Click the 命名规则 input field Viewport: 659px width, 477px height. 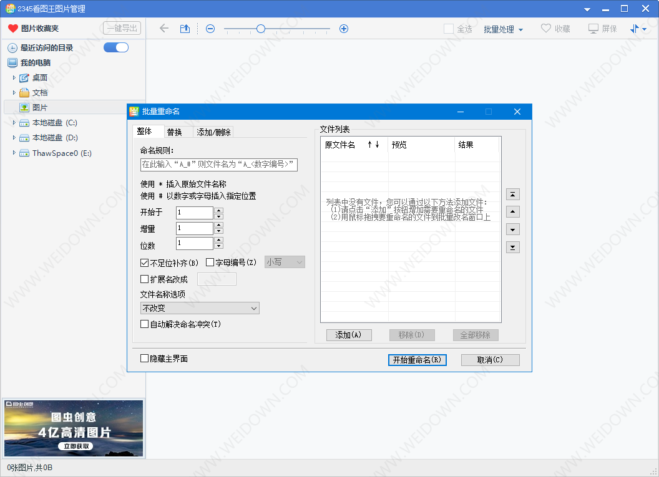(218, 165)
